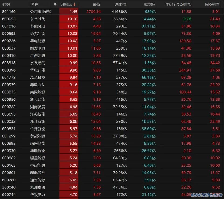Click market cap 2666亿
This screenshot has height=199, width=224.
pos(120,151)
